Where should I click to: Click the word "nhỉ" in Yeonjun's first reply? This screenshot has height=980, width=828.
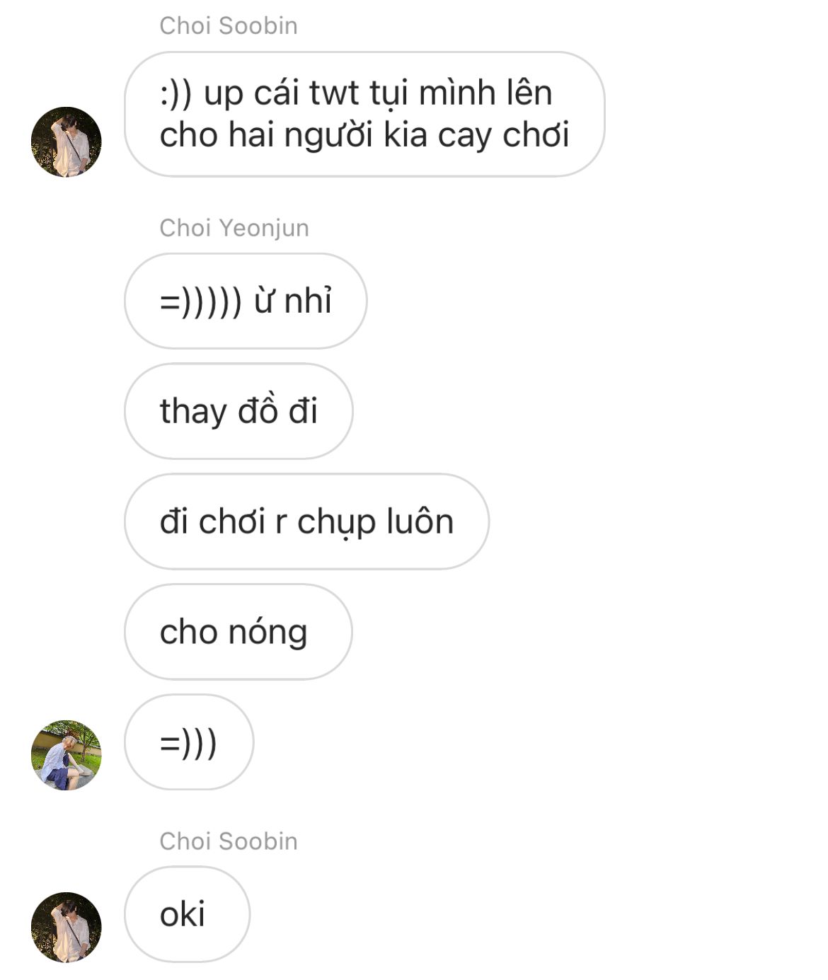click(x=308, y=301)
